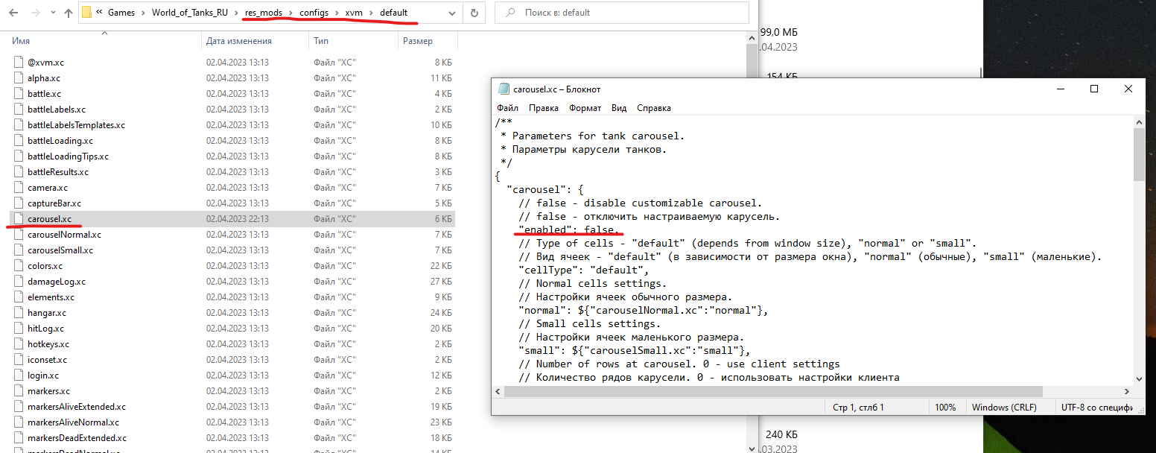The width and height of the screenshot is (1156, 453).
Task: Click the 100% zoom indicator in Notepad
Action: [946, 407]
